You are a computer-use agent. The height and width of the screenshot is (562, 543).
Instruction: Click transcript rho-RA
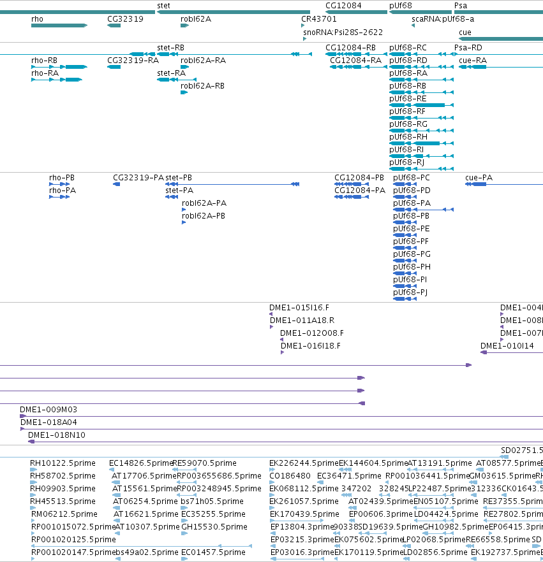click(x=57, y=80)
